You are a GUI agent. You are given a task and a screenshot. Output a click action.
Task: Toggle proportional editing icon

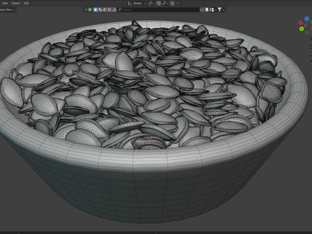(172, 3)
